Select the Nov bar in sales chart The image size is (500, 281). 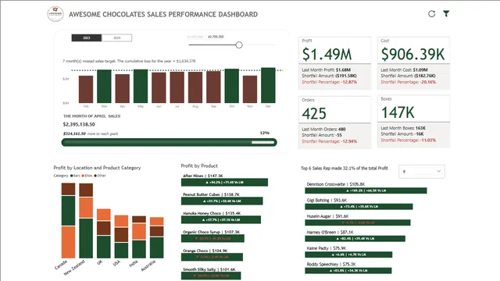(x=250, y=89)
